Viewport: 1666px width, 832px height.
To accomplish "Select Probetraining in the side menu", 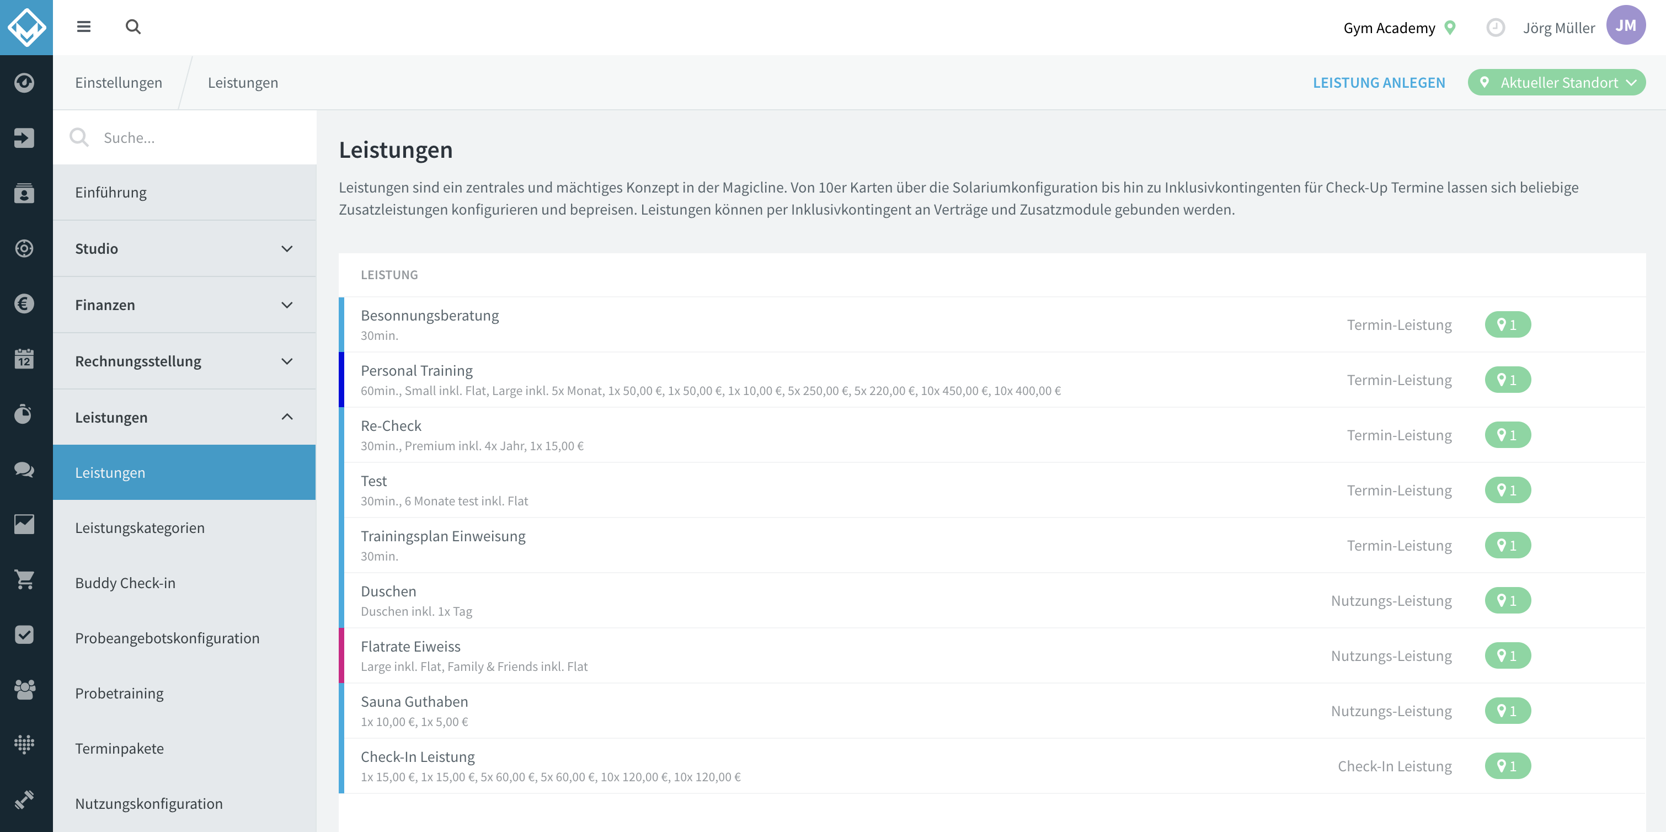I will coord(119,693).
